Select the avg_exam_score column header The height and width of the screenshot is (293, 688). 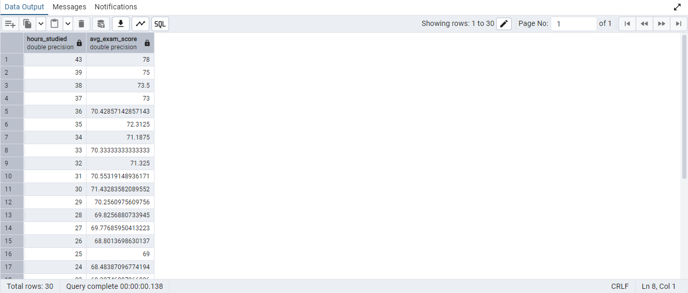pos(120,43)
